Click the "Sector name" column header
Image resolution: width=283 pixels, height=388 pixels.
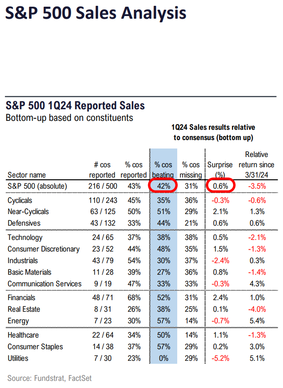click(26, 175)
